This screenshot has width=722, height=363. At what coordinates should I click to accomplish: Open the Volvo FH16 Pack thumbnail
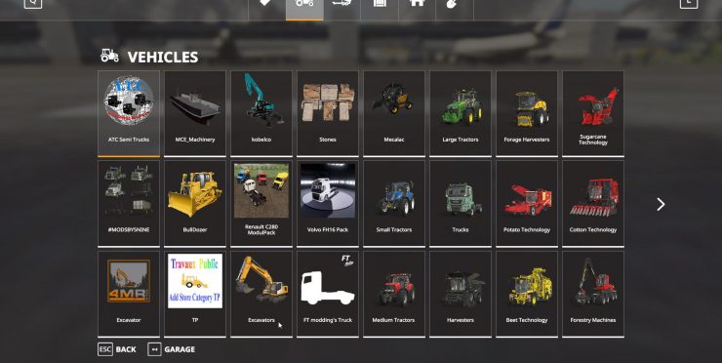(x=328, y=203)
